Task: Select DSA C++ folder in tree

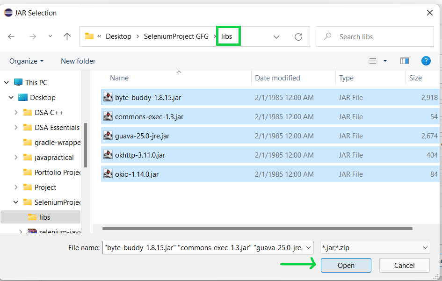Action: point(49,113)
